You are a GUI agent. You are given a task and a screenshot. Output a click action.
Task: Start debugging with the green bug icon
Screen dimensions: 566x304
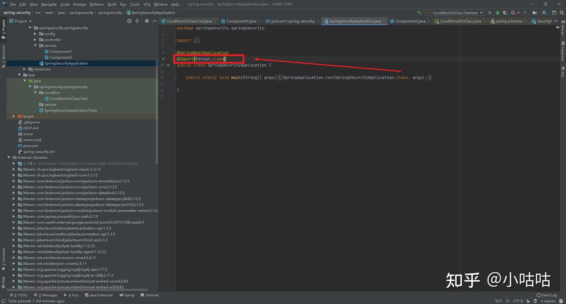click(x=497, y=13)
